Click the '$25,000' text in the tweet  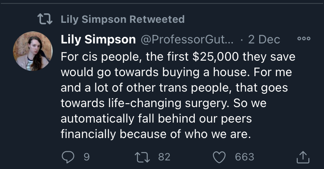click(x=216, y=56)
